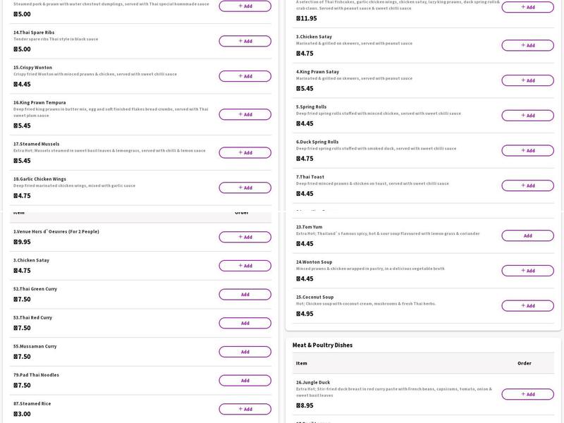Add Coconut Soup to the order
The height and width of the screenshot is (423, 564).
coord(527,306)
